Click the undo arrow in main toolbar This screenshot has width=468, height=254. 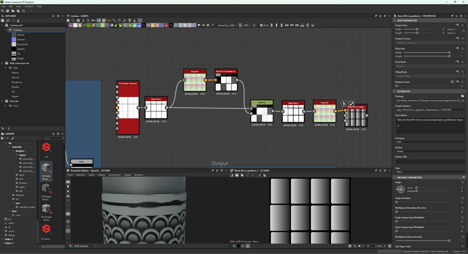point(23,11)
